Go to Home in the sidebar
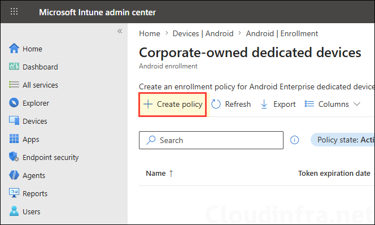This screenshot has height=225, width=375. pos(32,49)
